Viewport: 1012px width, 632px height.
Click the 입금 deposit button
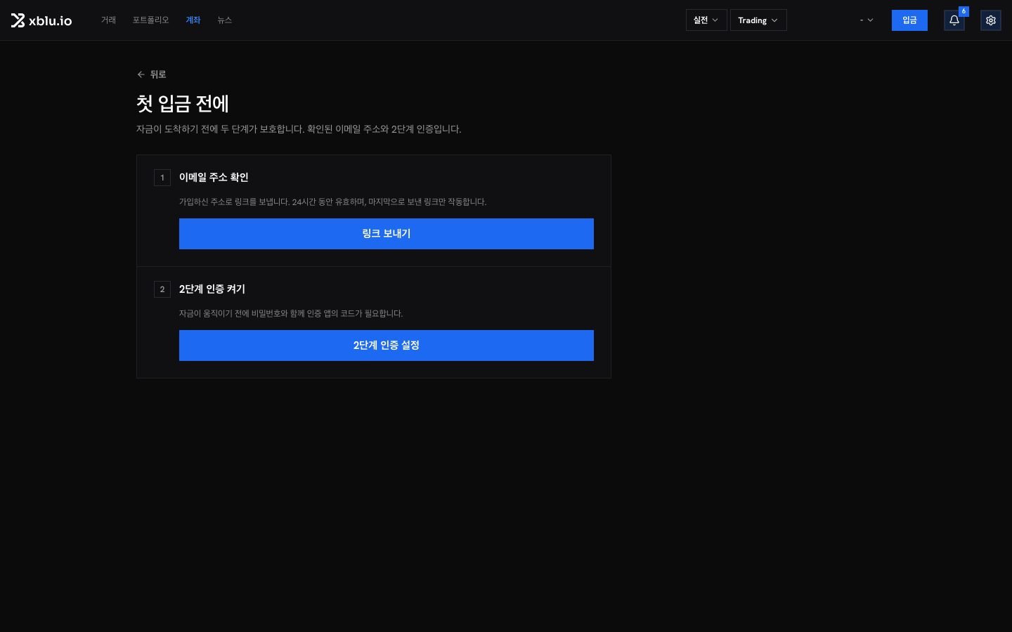(909, 20)
